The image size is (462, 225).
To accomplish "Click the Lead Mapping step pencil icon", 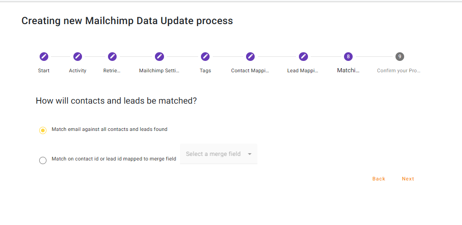I will [303, 56].
